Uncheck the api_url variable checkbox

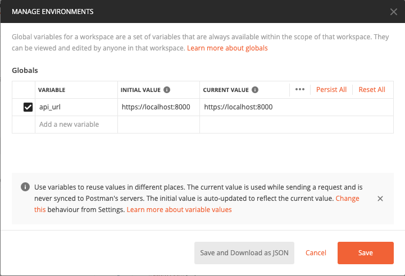pos(28,107)
